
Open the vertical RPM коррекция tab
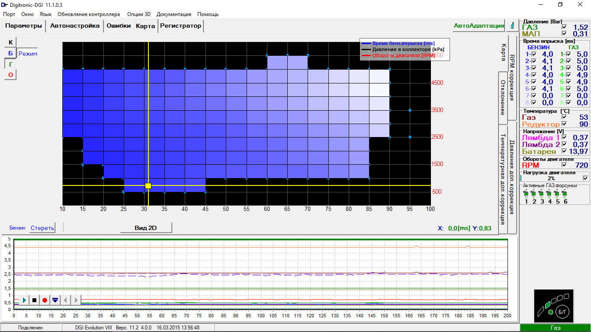tap(512, 78)
